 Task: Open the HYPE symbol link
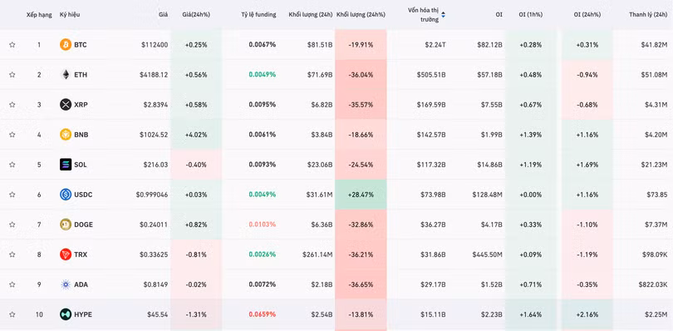pos(83,314)
